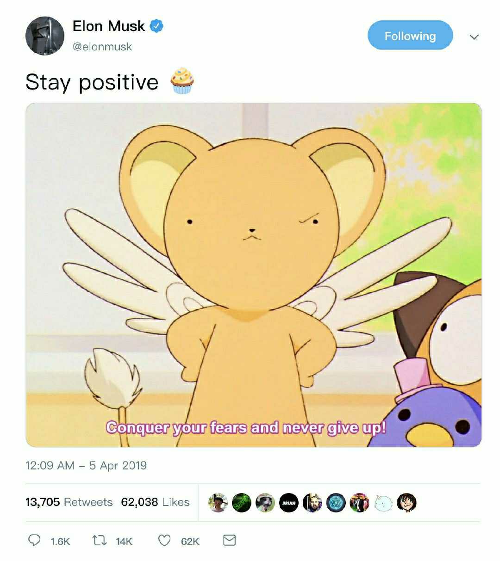Screen dimensions: 500x561
Task: Open the blue verified badge
Action: pyautogui.click(x=156, y=26)
